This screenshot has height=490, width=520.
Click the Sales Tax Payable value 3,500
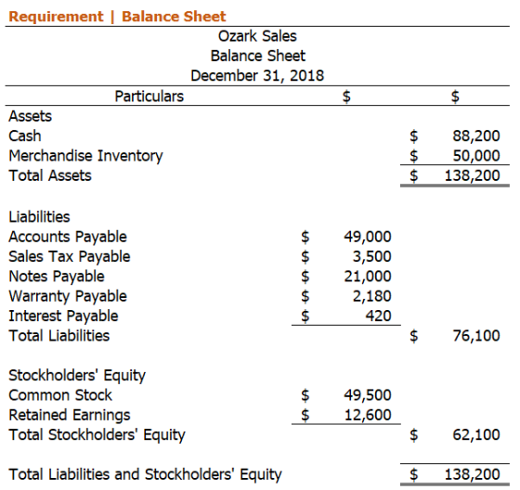[x=371, y=257]
